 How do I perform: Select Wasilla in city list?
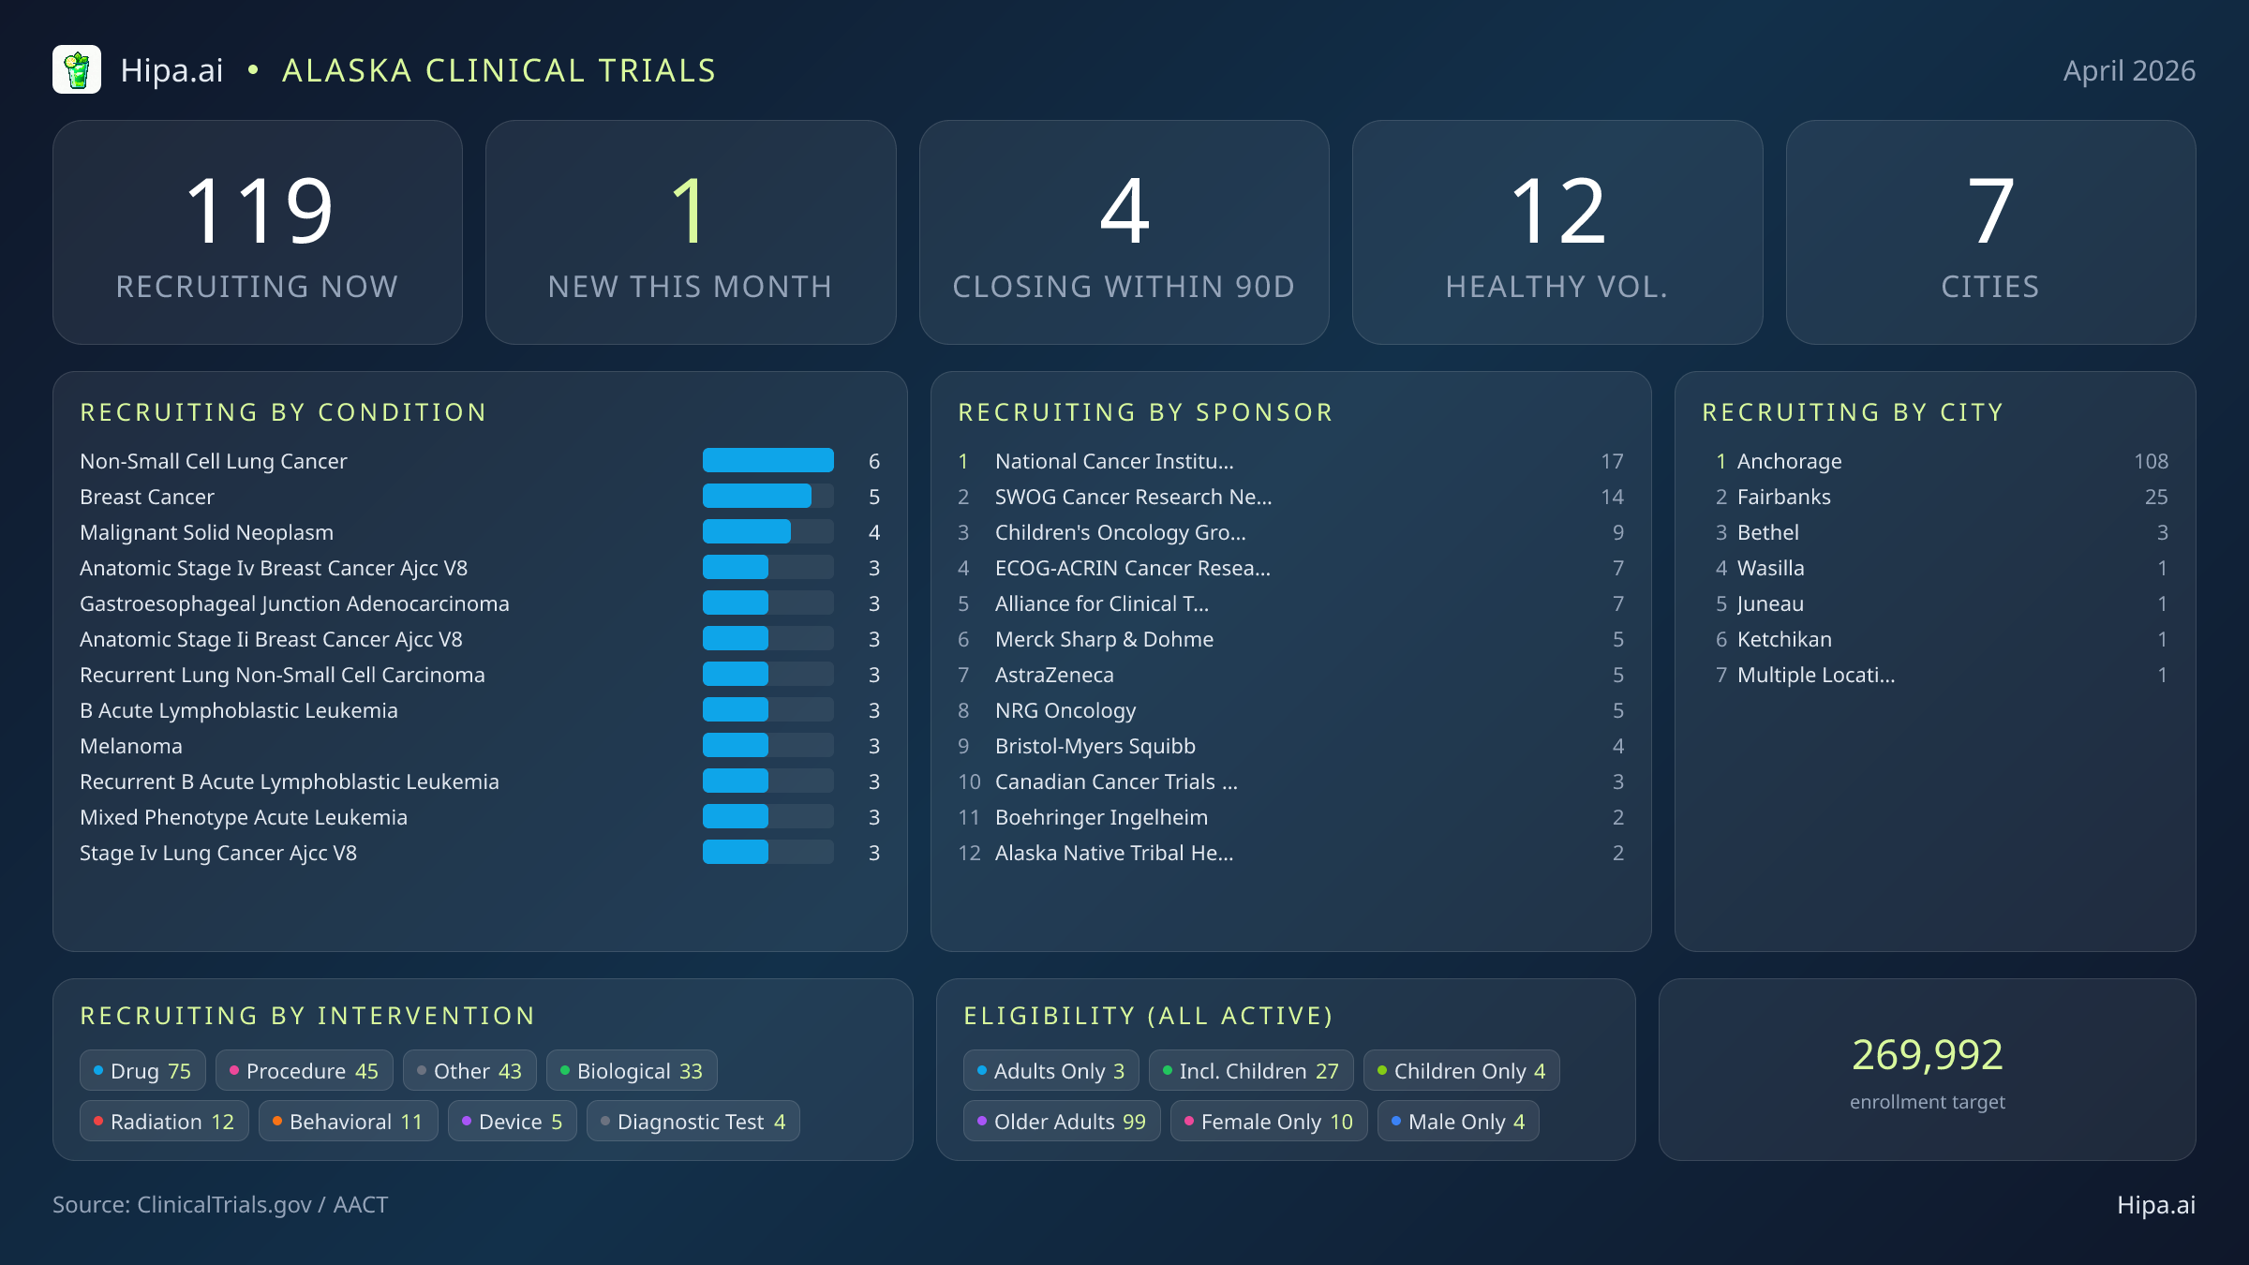pyautogui.click(x=1935, y=568)
